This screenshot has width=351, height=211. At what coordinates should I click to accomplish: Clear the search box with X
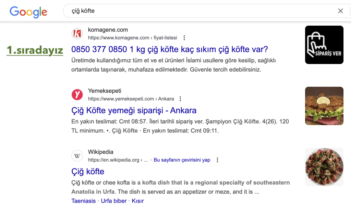click(340, 11)
